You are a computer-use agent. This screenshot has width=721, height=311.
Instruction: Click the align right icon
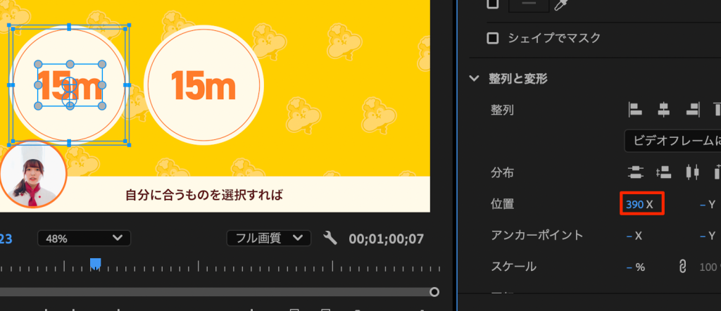tap(692, 109)
